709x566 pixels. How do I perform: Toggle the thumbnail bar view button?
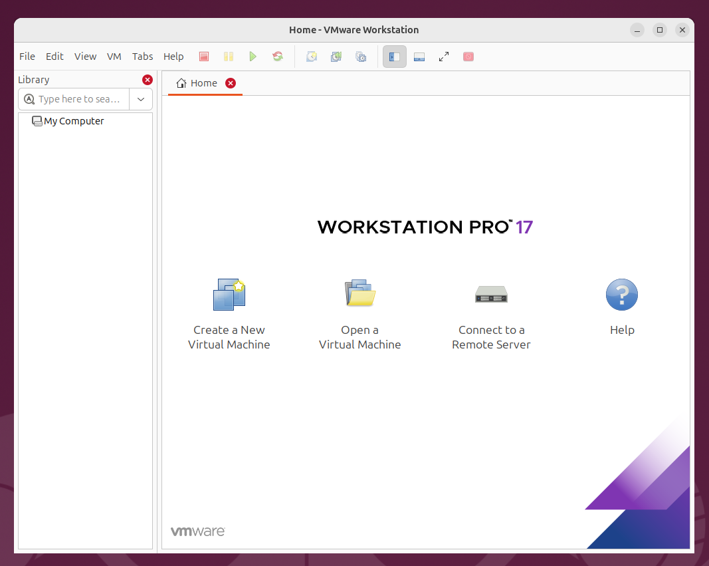(x=419, y=57)
